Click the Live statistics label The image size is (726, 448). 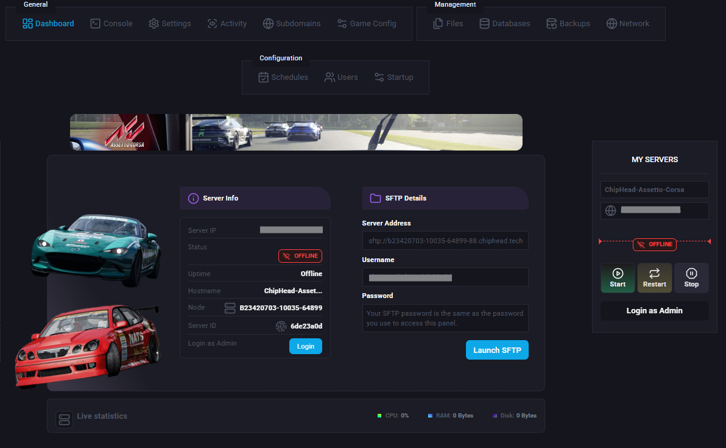click(x=102, y=416)
